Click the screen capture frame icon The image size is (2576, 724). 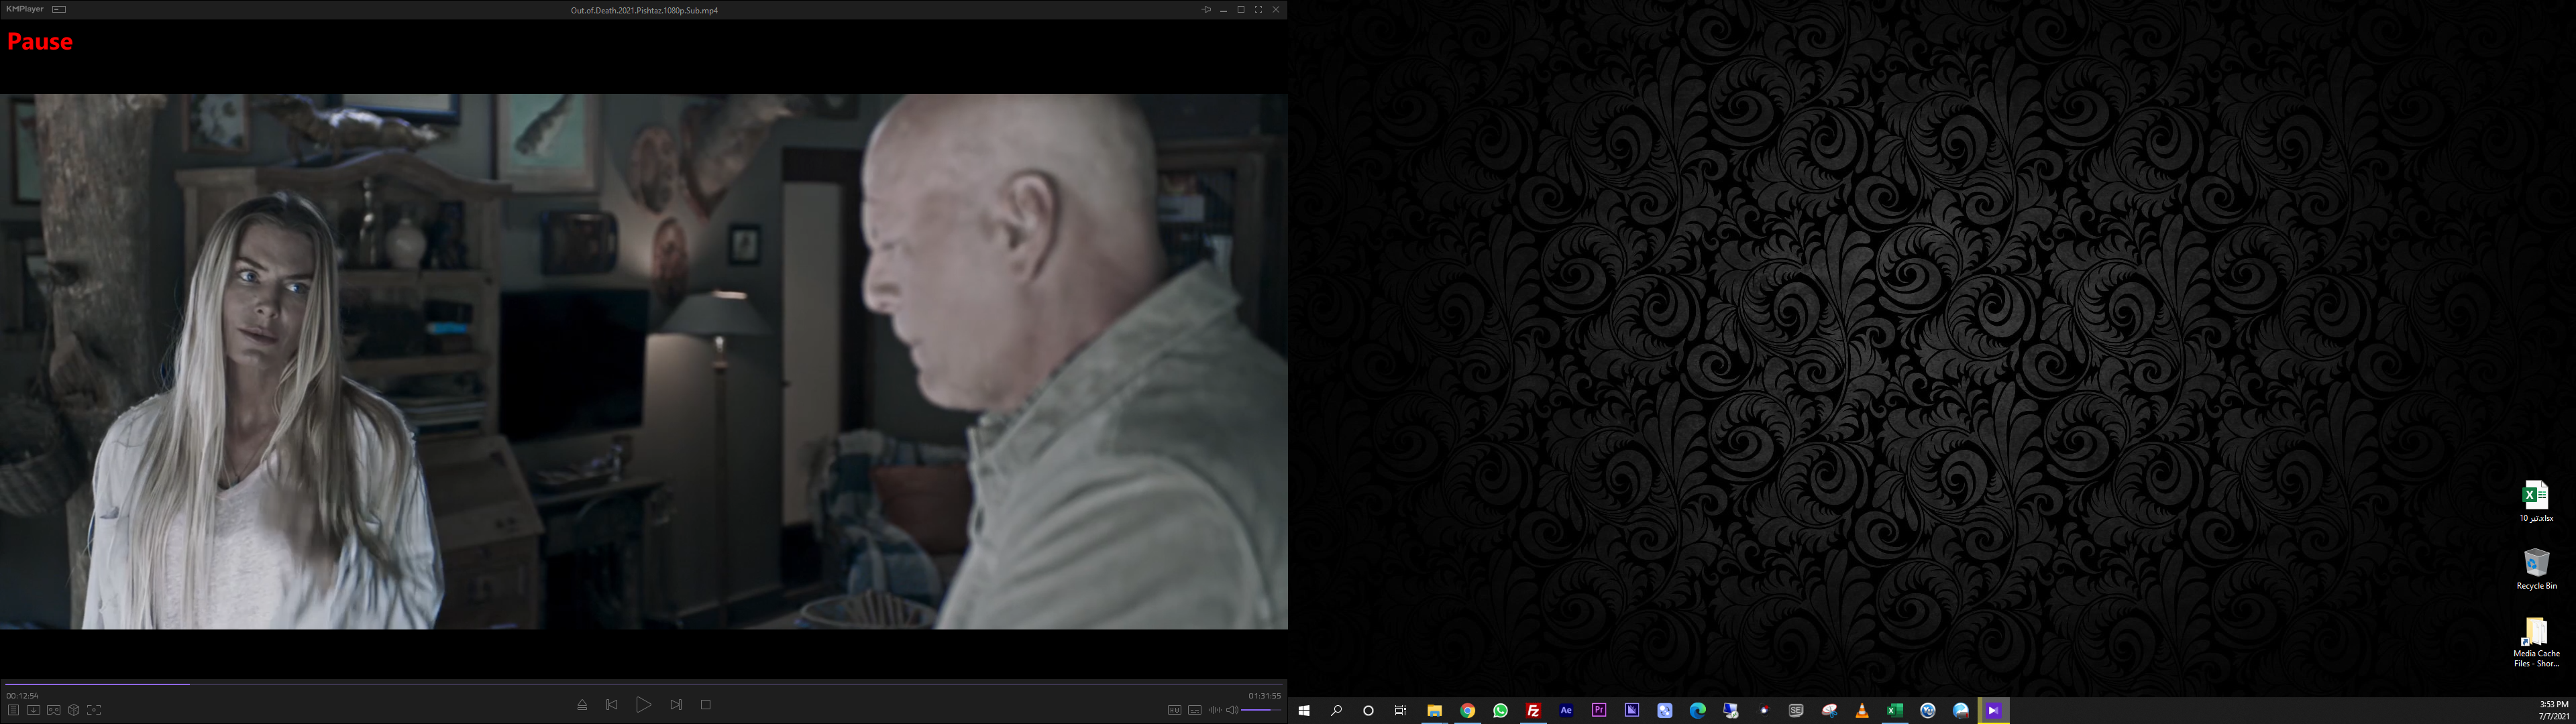tap(93, 710)
